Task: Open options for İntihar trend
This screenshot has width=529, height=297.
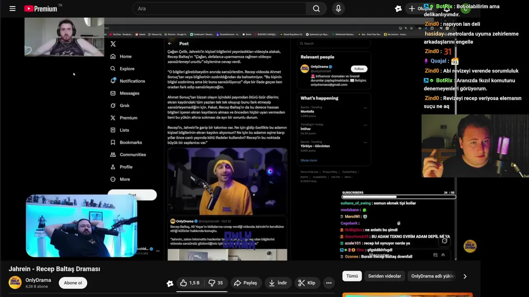Action: click(365, 125)
